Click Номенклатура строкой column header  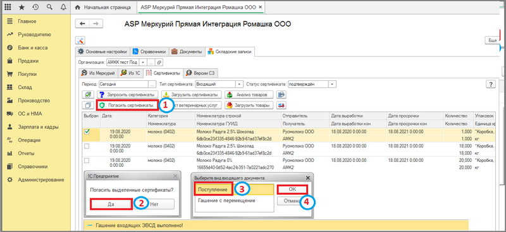tap(238, 116)
